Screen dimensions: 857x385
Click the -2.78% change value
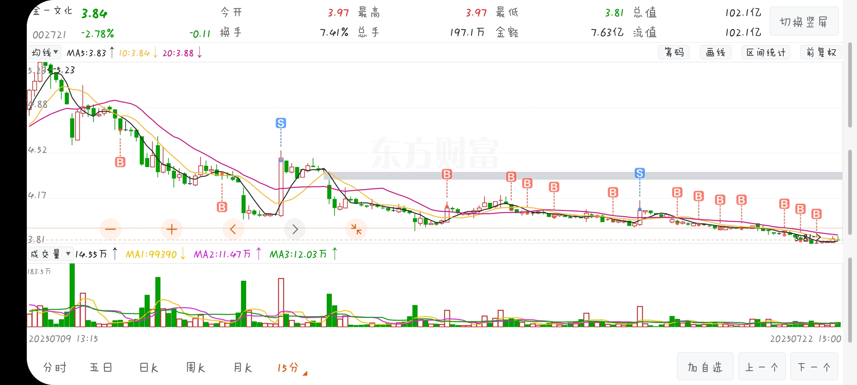(97, 33)
